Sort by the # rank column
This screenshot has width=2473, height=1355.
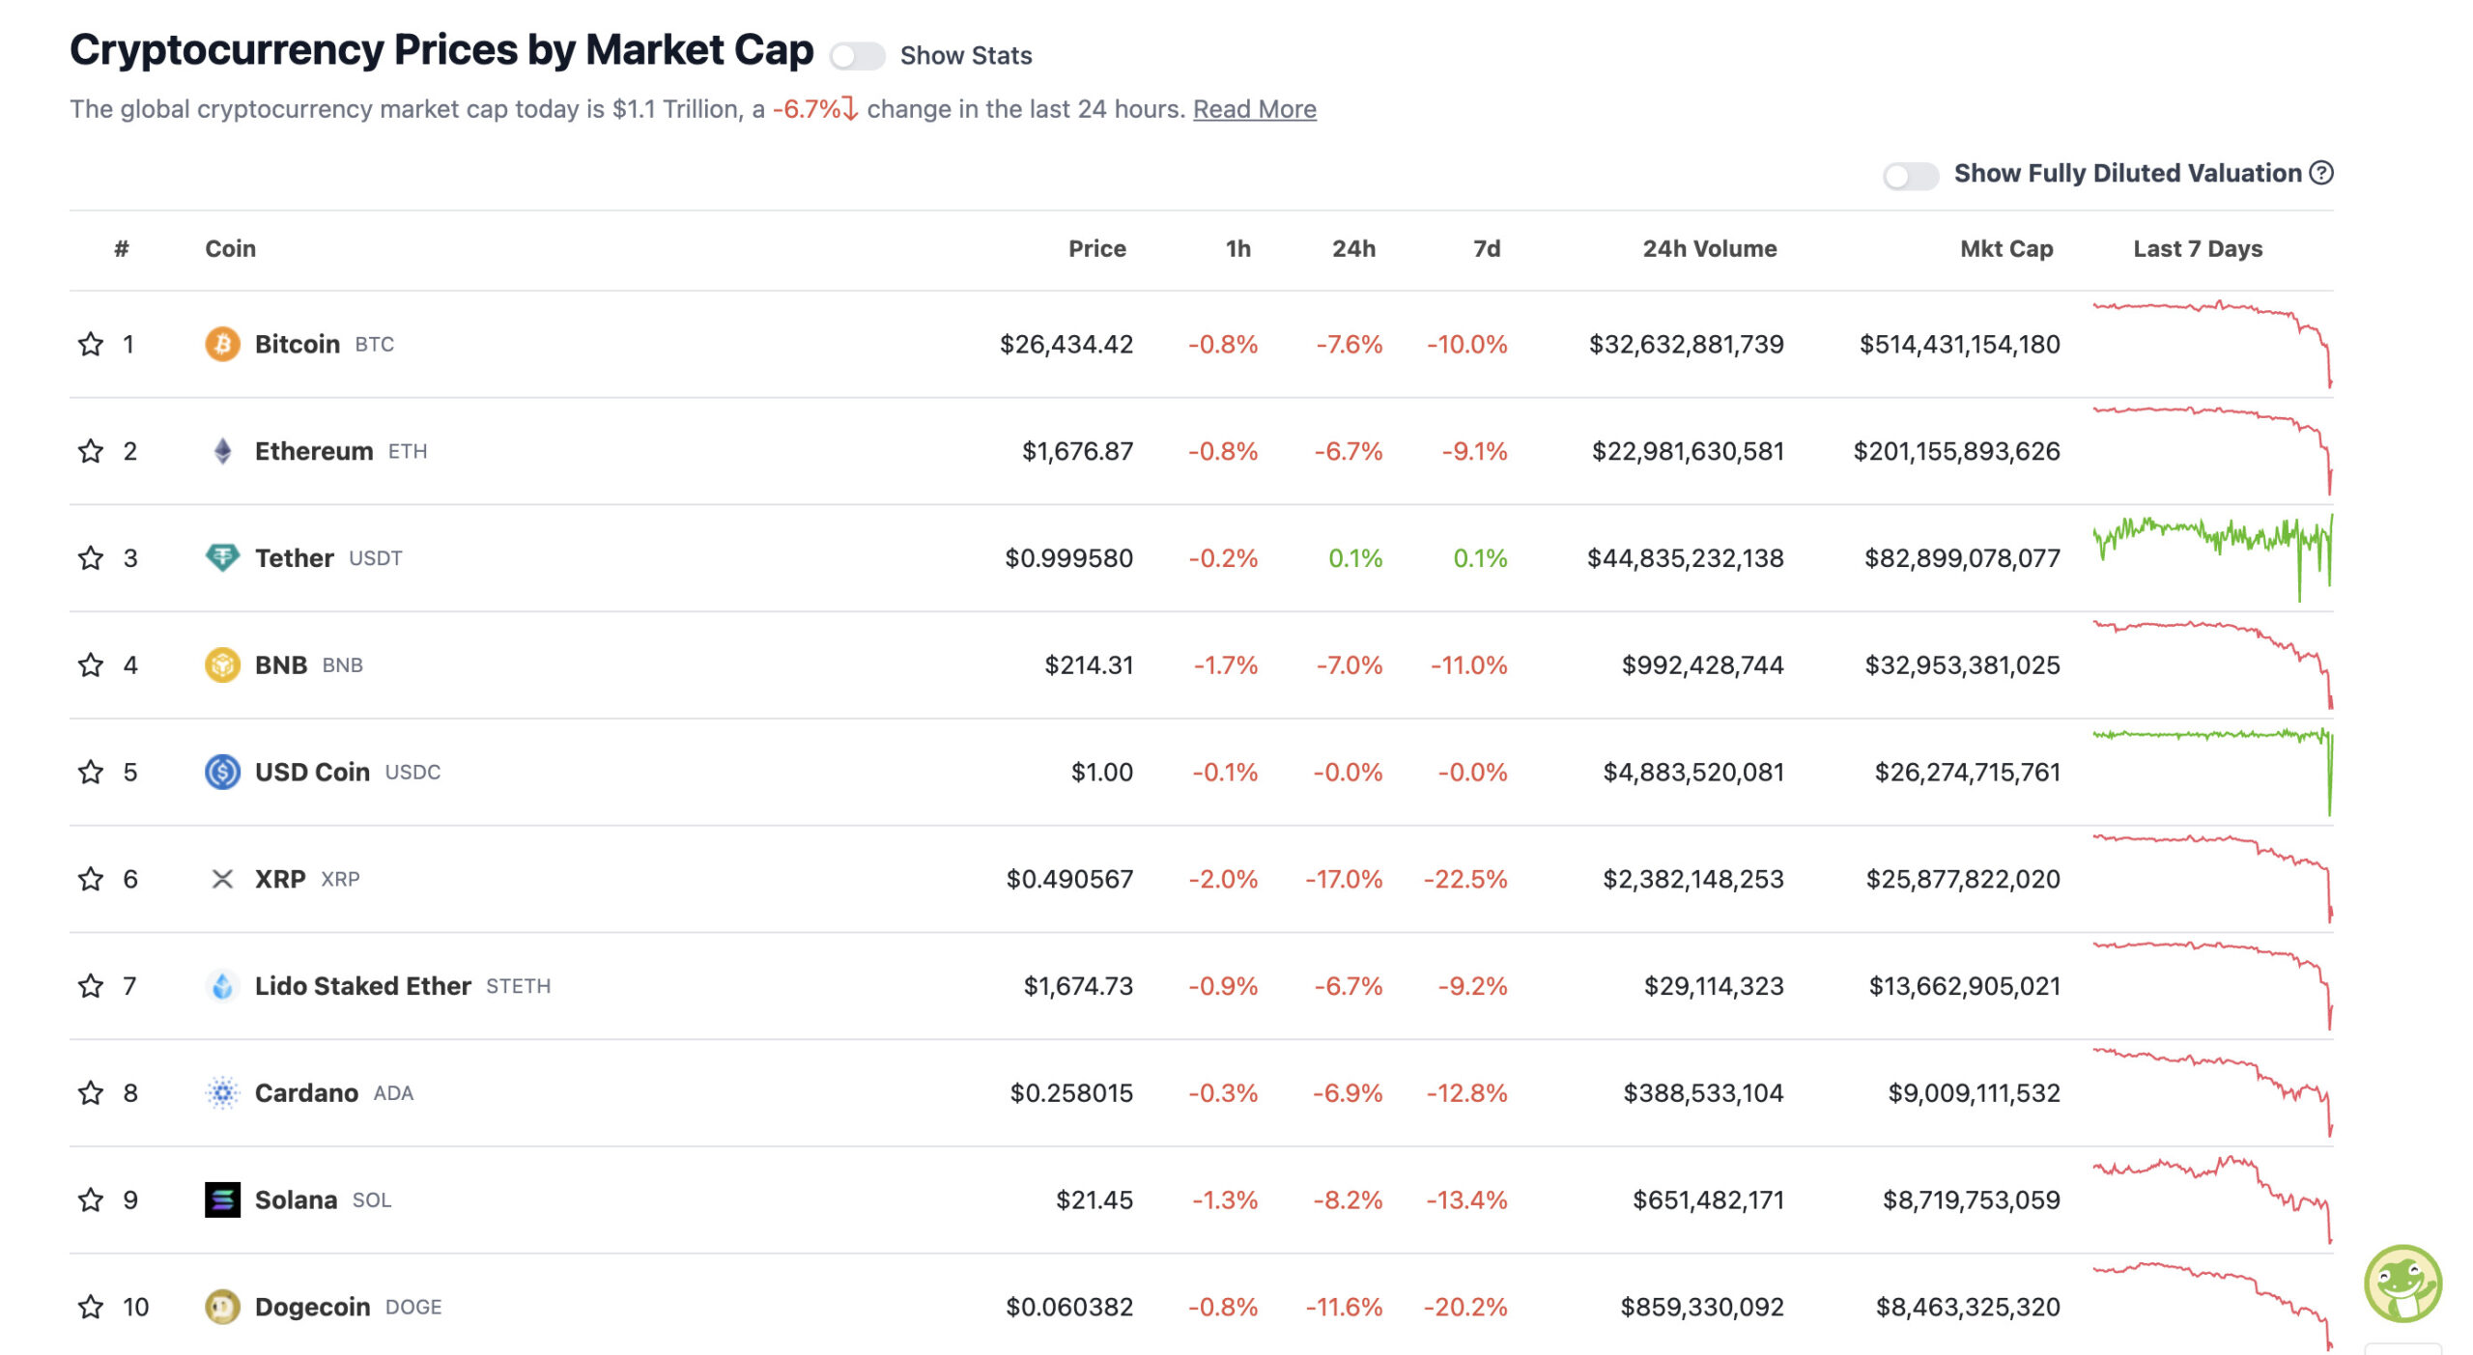click(122, 249)
